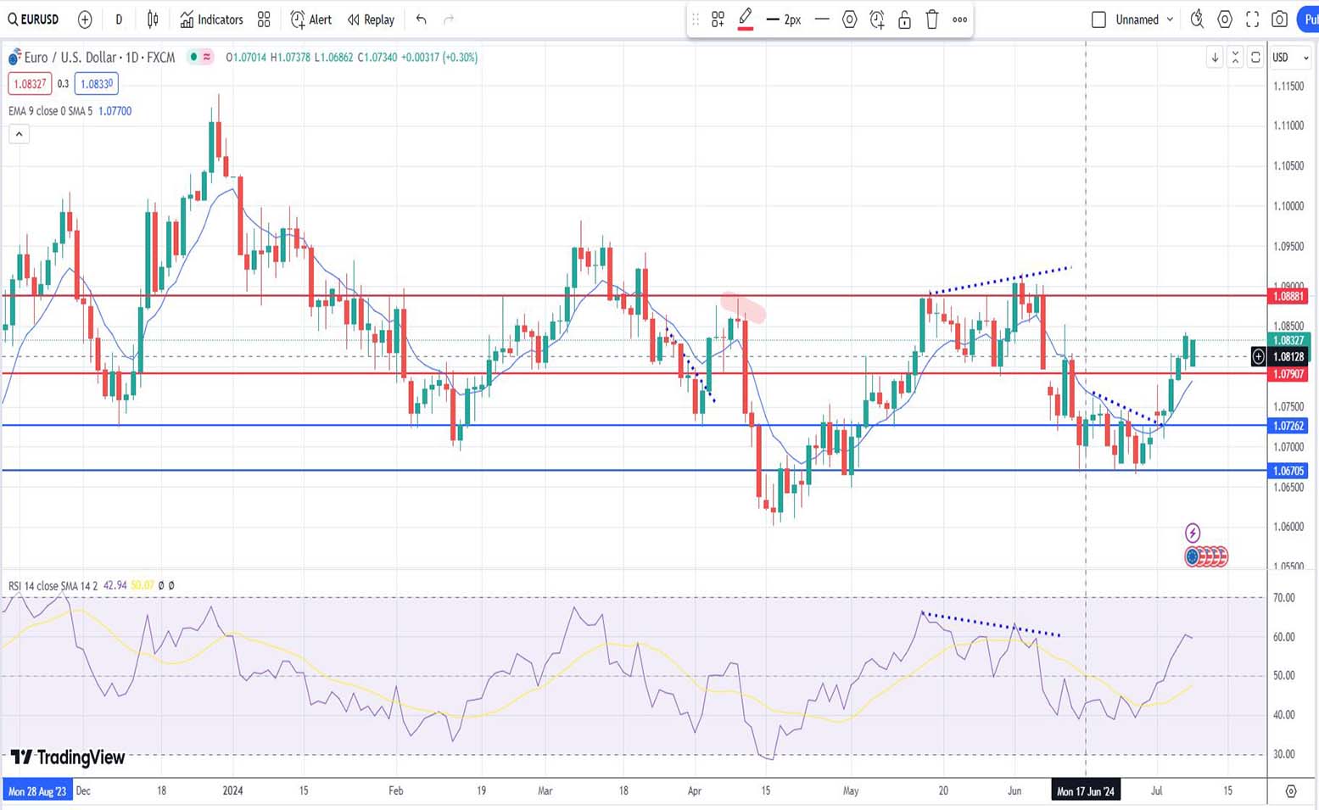
Task: Take a chart snapshot with the camera icon
Action: tap(1279, 20)
